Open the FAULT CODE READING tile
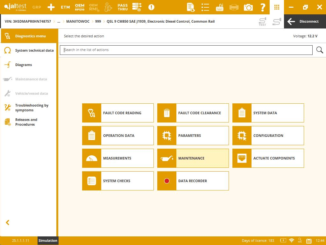The image size is (326, 245). tap(118, 113)
